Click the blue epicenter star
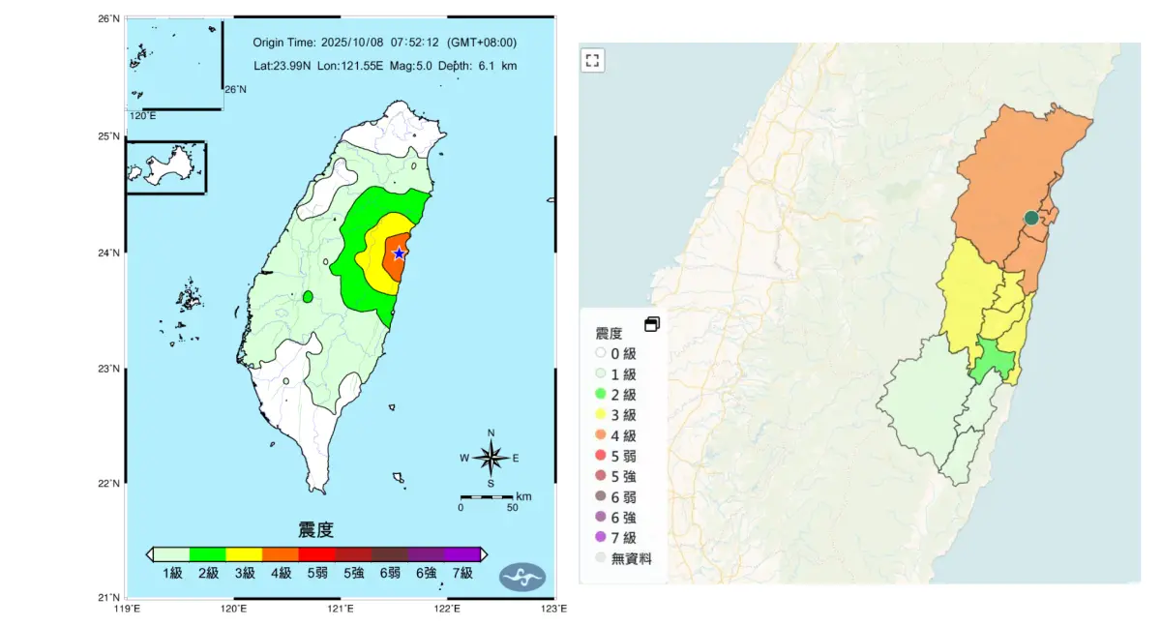Screen dimensions: 1161x626 pyautogui.click(x=399, y=253)
